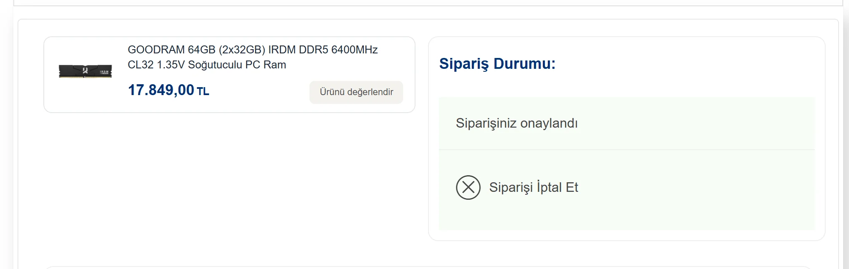Click the Sipariş Durumu heading
This screenshot has width=849, height=269.
496,63
